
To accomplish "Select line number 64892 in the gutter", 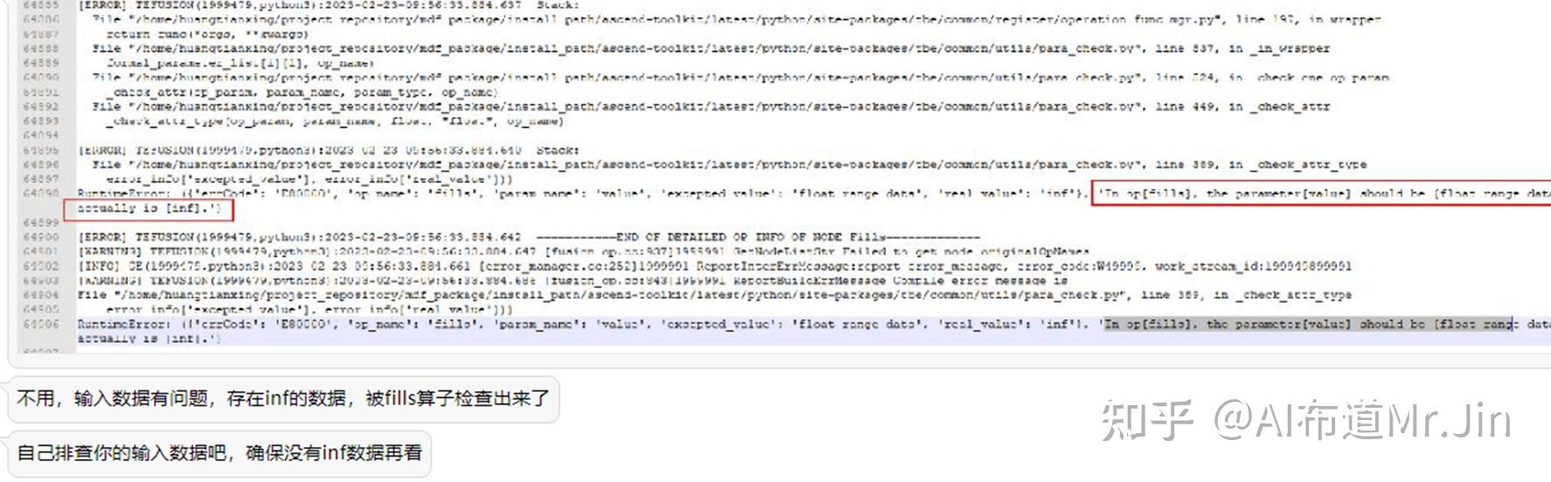I will click(41, 107).
